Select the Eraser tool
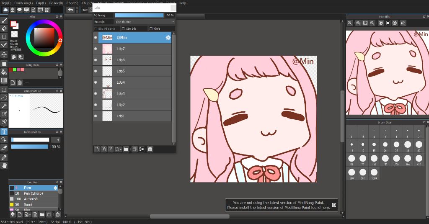This screenshot has width=429, height=224. (4, 28)
